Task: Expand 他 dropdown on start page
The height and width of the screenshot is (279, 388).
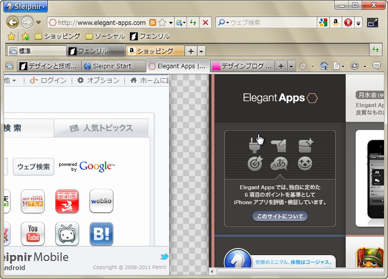Action: coord(10,81)
